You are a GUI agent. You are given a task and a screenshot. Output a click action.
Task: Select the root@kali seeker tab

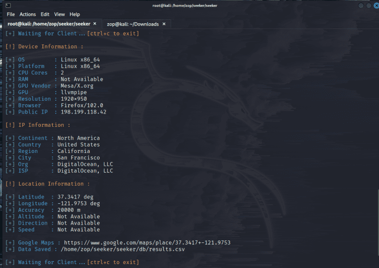pos(48,24)
